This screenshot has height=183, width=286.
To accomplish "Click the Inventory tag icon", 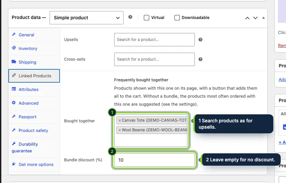I will tap(14, 48).
